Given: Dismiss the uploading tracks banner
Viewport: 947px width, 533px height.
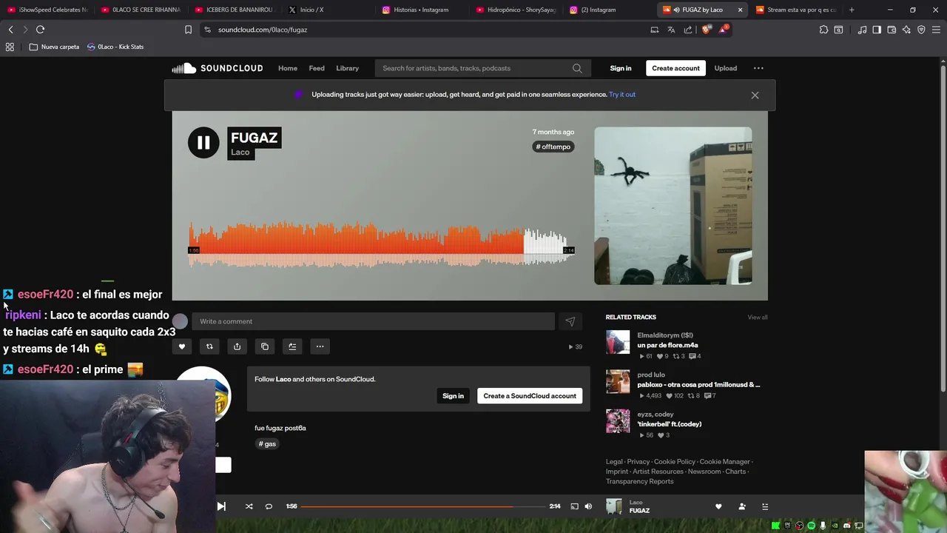Looking at the screenshot, I should click(755, 95).
